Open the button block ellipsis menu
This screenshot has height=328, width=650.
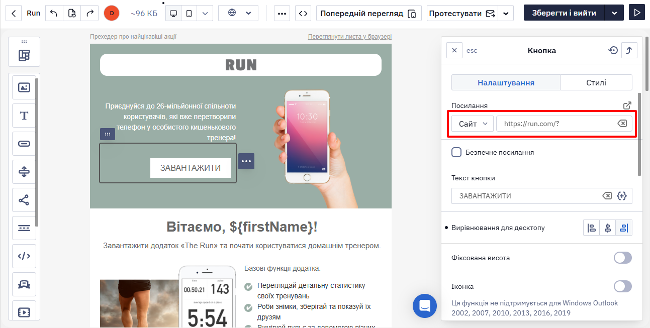click(246, 161)
